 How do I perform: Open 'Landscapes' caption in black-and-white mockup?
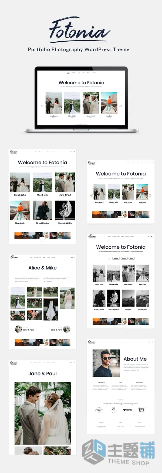(143, 309)
